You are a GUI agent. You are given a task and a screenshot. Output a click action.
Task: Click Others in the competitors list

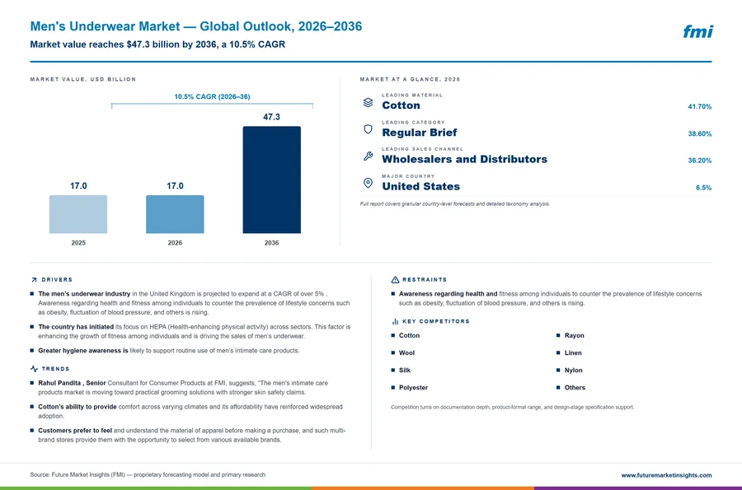pyautogui.click(x=575, y=388)
